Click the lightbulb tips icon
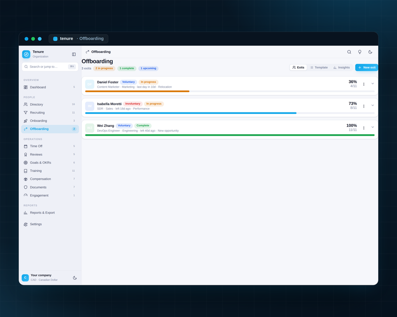397x317 pixels. [x=359, y=52]
